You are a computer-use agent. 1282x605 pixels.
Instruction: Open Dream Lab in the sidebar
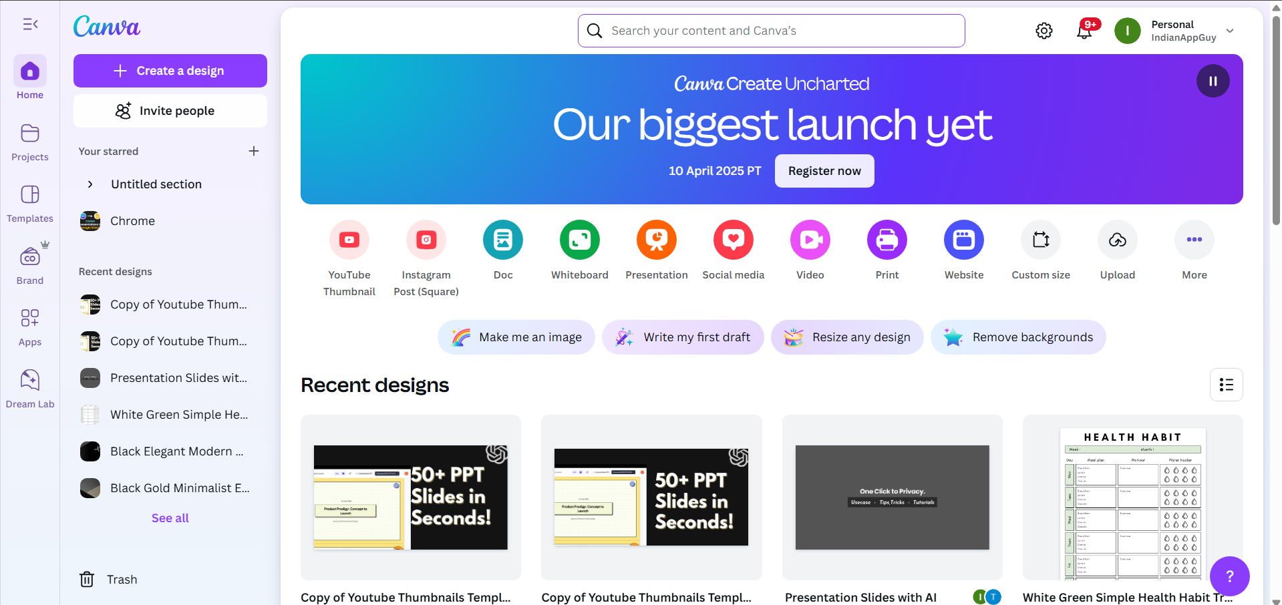[x=30, y=389]
